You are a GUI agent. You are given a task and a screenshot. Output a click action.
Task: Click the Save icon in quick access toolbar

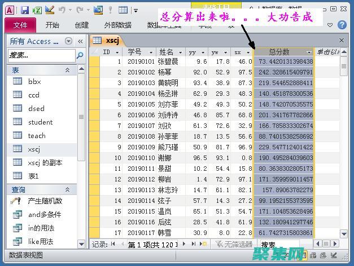[25, 10]
